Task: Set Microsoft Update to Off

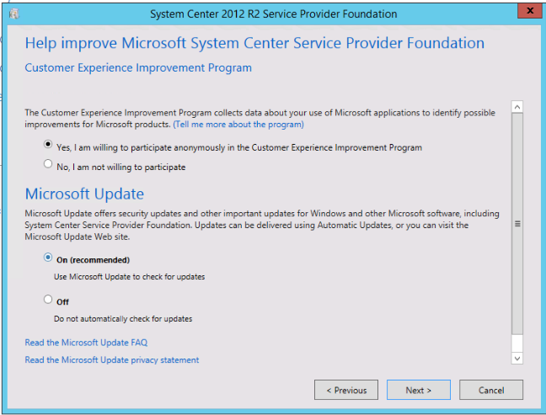Action: 48,300
